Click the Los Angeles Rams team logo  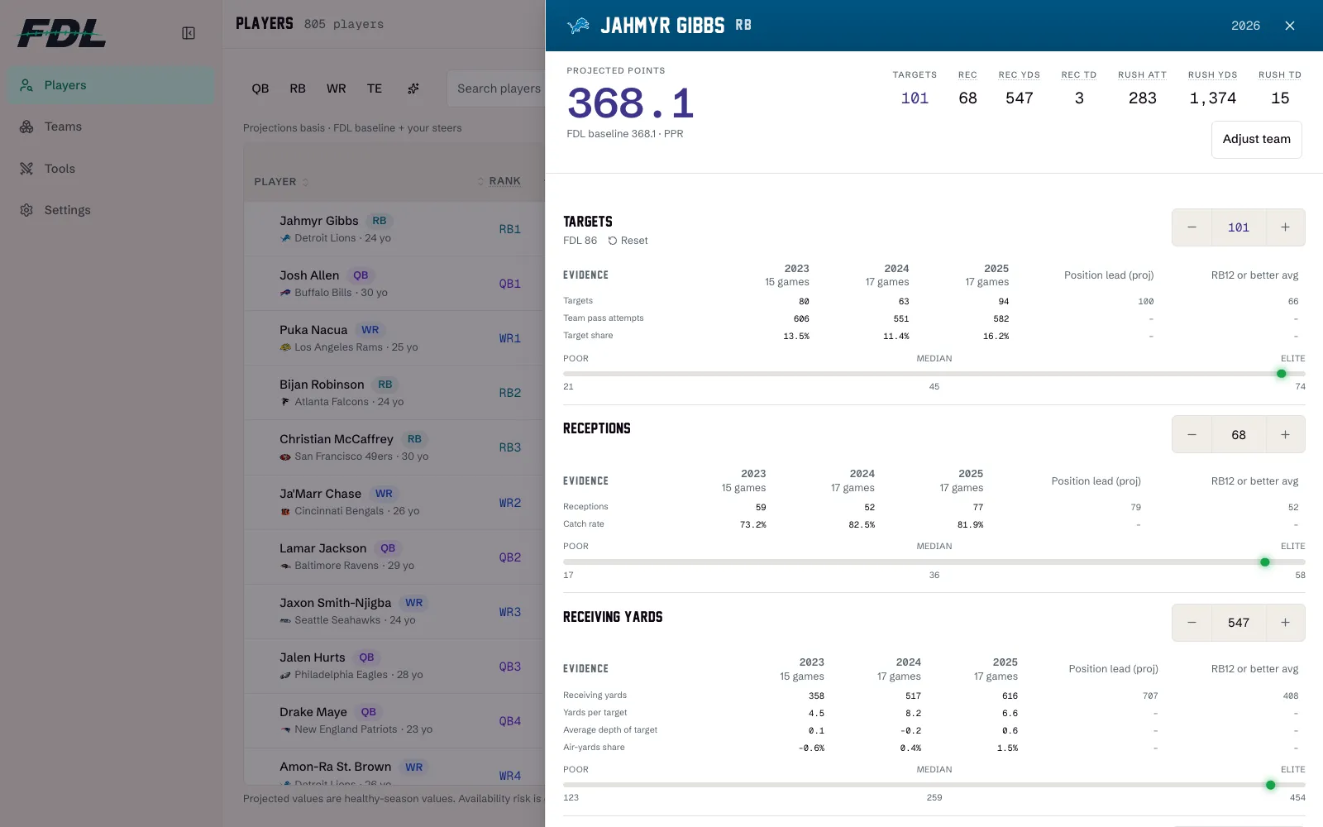coord(285,347)
